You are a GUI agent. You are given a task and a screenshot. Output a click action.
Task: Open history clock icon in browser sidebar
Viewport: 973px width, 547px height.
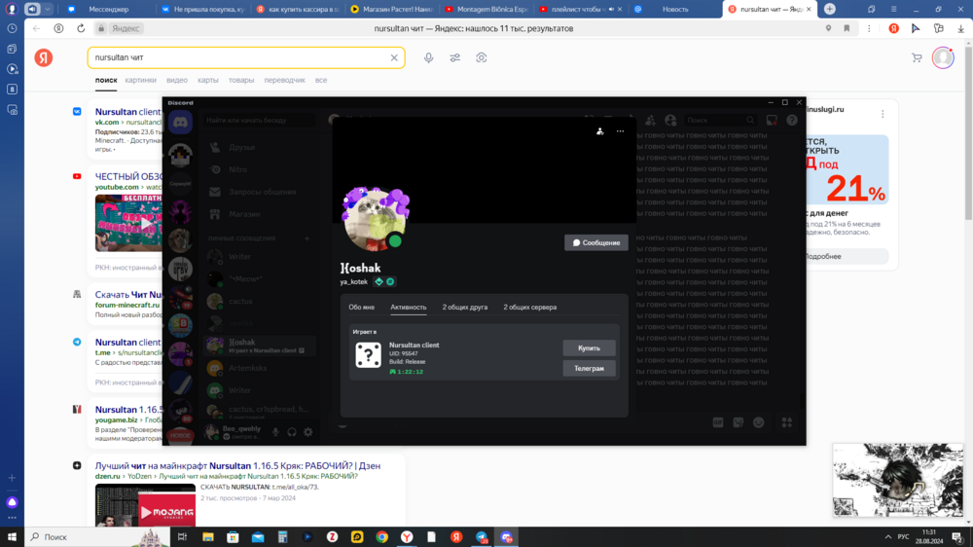pyautogui.click(x=12, y=28)
